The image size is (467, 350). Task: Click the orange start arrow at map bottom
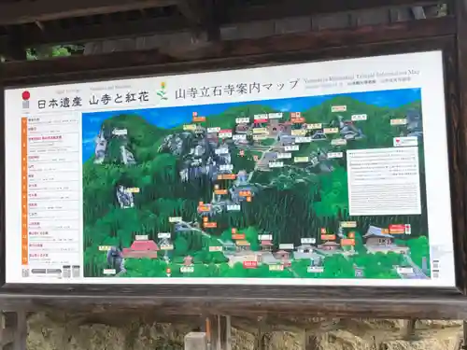pos(168,273)
